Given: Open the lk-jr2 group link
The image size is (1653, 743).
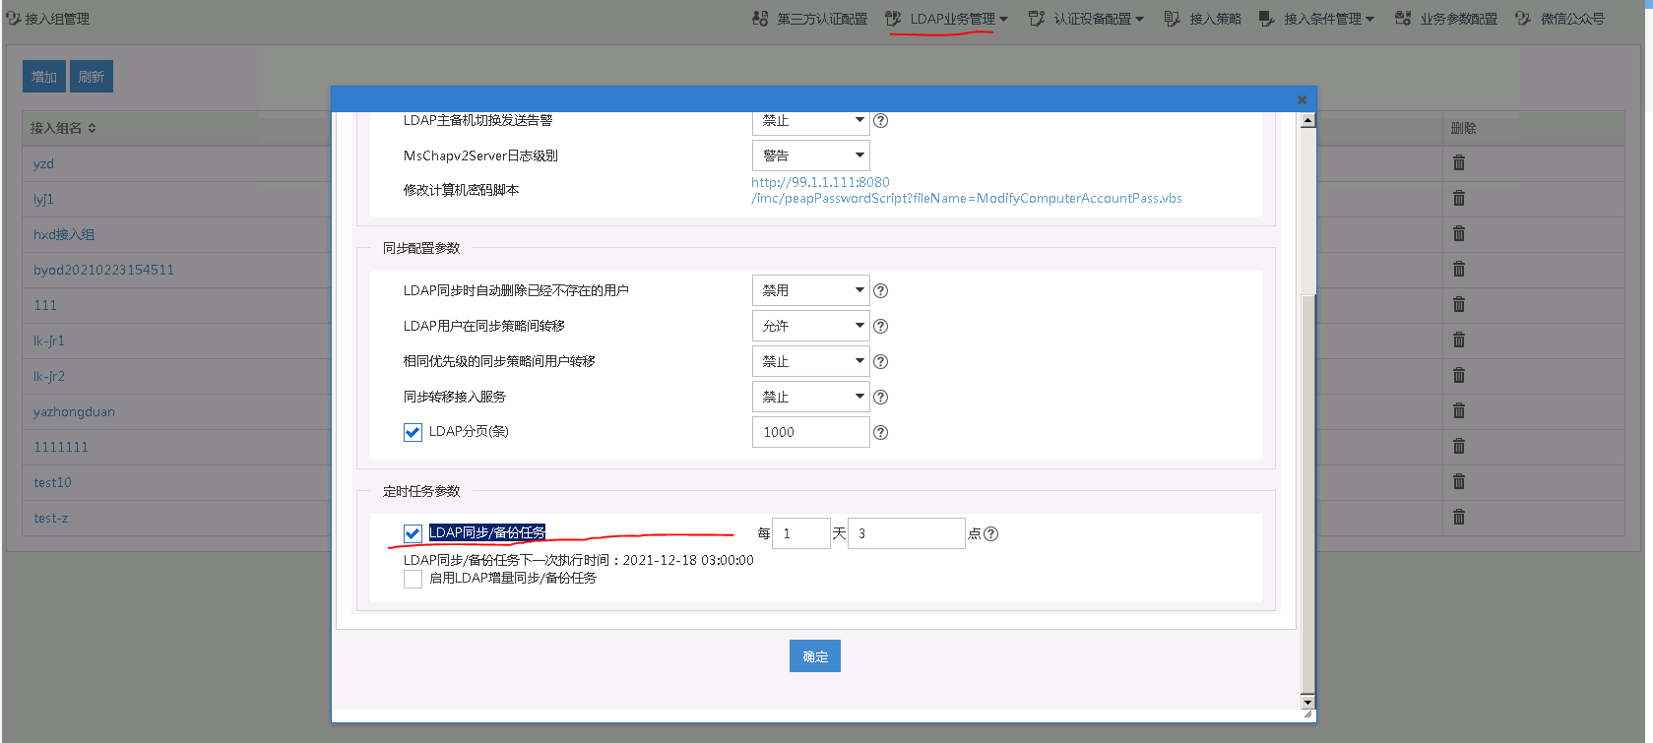Looking at the screenshot, I should [49, 376].
